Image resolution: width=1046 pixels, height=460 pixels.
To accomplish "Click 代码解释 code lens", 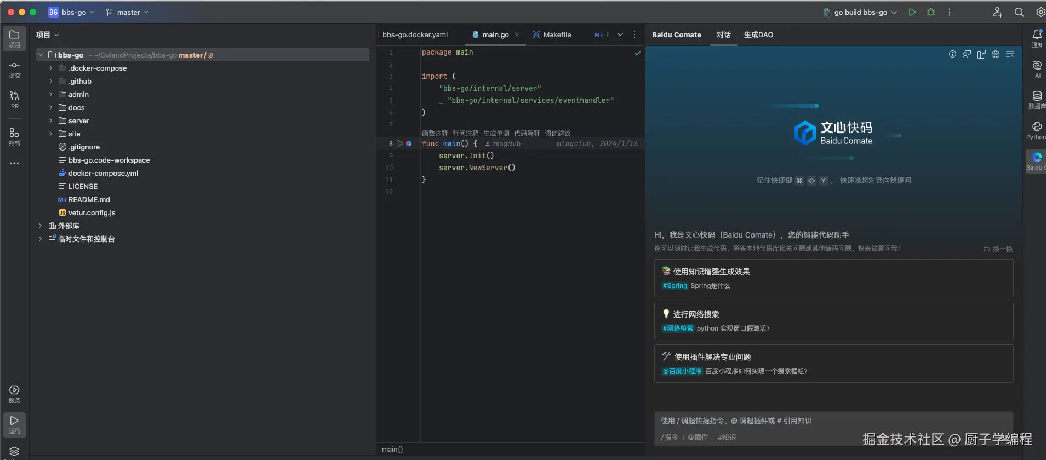I will (527, 133).
